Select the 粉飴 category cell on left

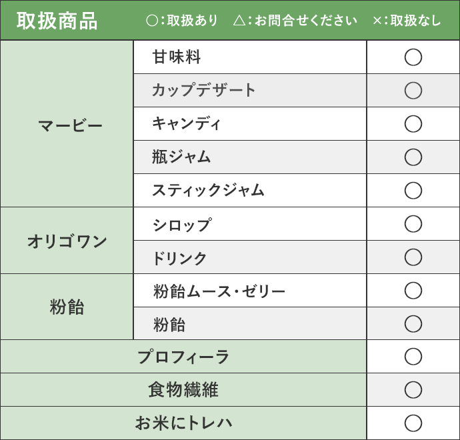(67, 307)
